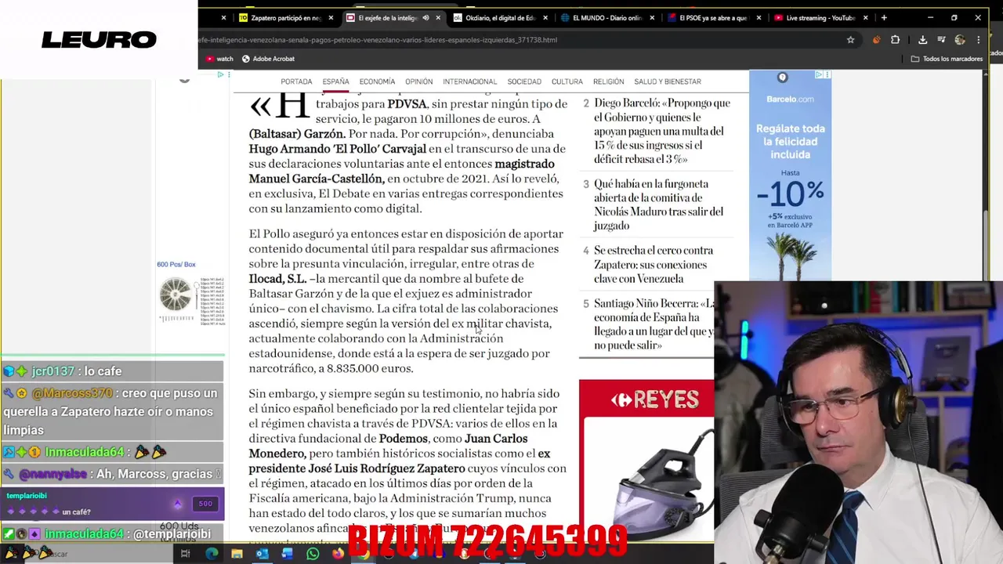This screenshot has height=564, width=1003.
Task: Switch to the 'Live streaming - YouTube' tab
Action: [x=819, y=18]
